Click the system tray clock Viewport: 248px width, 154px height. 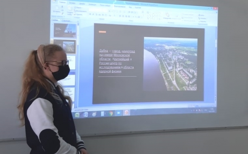pos(212,110)
